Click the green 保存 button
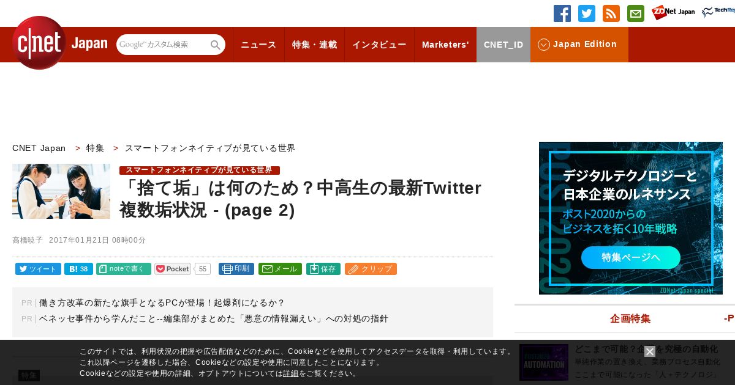 [323, 269]
